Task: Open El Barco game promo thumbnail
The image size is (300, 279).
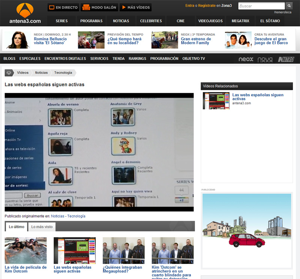Action: 238,40
